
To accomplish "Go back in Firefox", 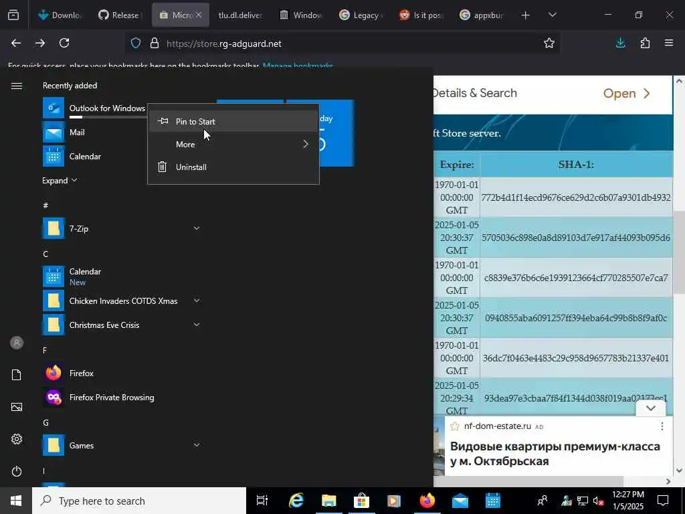I will (16, 43).
